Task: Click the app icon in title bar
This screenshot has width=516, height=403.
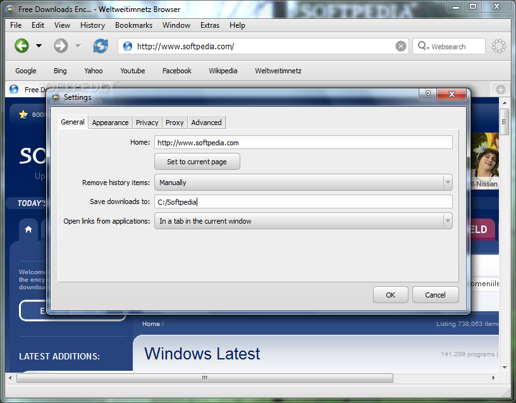Action: pyautogui.click(x=10, y=9)
